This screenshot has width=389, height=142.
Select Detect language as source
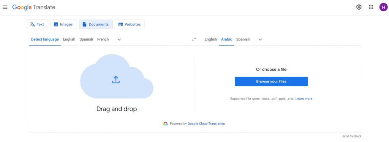tap(45, 39)
